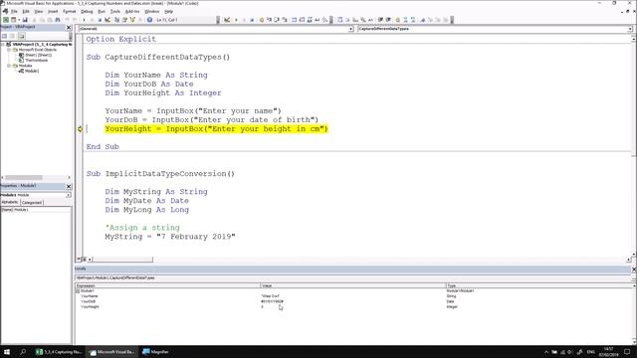
Task: Click the (Name) property value field Module1
Action: pyautogui.click(x=42, y=210)
